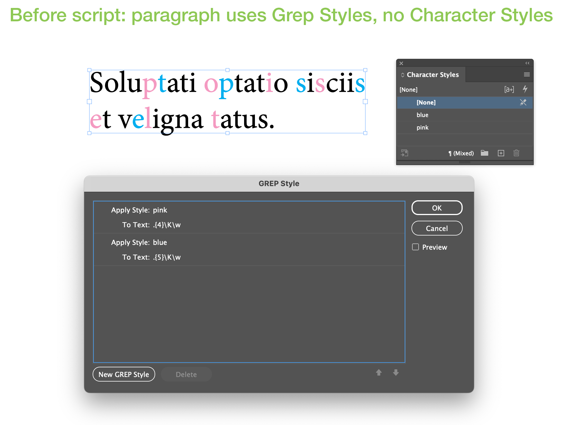Select the Character Styles tab
Image resolution: width=586 pixels, height=425 pixels.
click(433, 75)
